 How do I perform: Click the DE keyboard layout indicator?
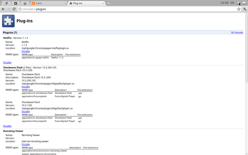(232, 3)
